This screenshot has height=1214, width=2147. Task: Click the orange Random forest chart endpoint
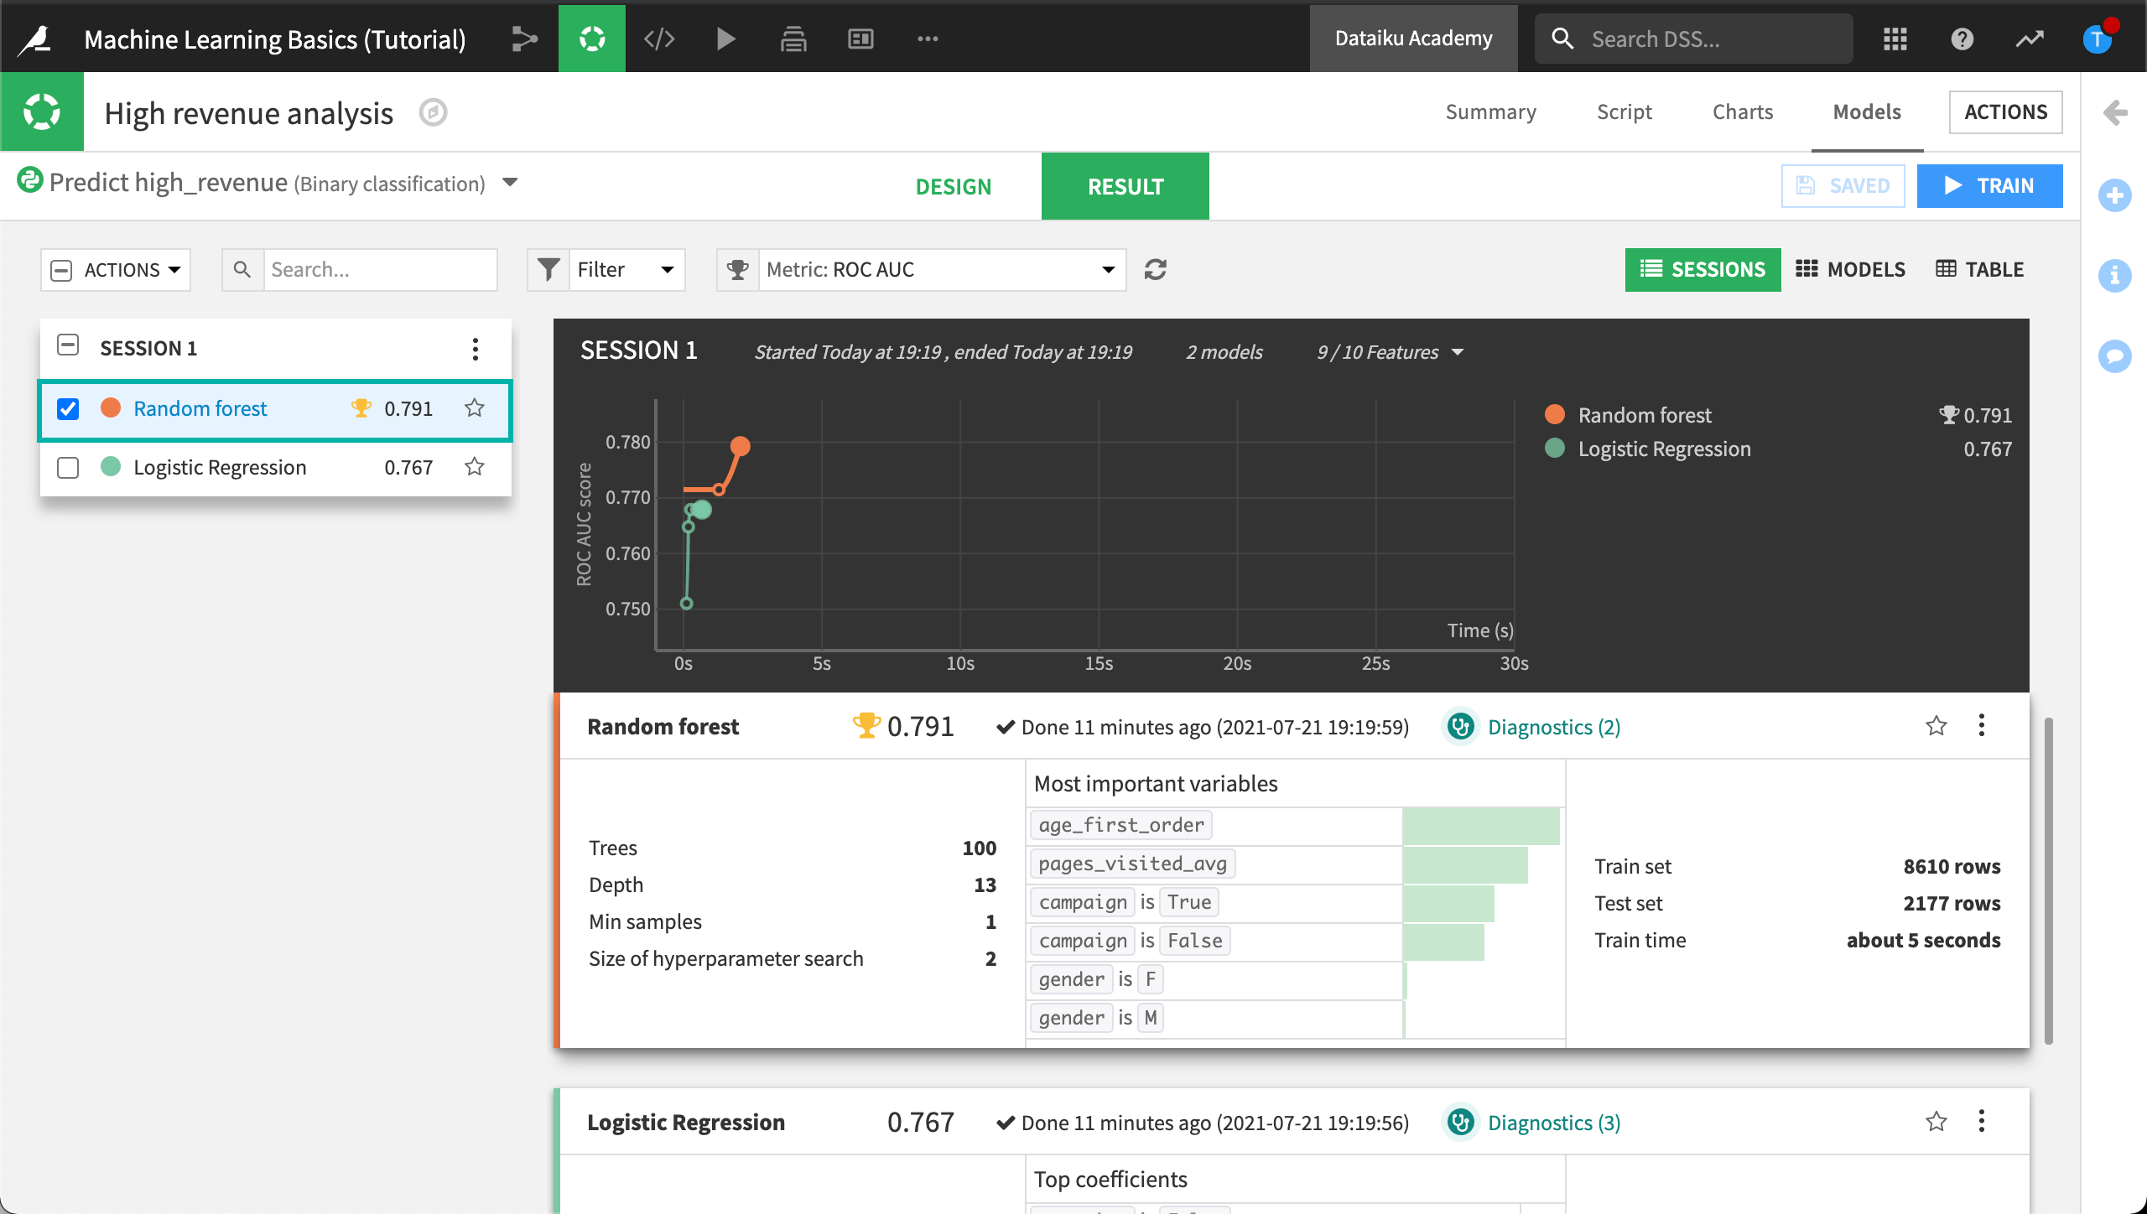[x=740, y=446]
